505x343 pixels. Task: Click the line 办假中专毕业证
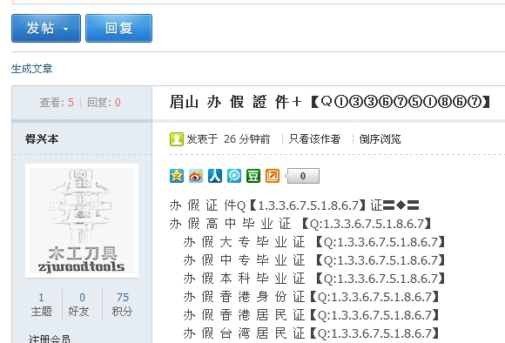click(314, 260)
